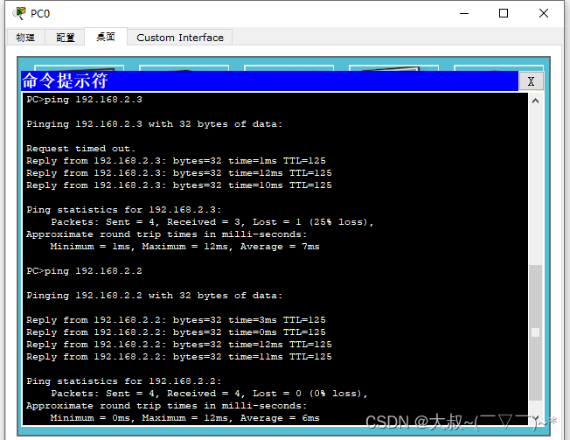Minimize the PC0 window
This screenshot has width=570, height=440.
point(464,13)
